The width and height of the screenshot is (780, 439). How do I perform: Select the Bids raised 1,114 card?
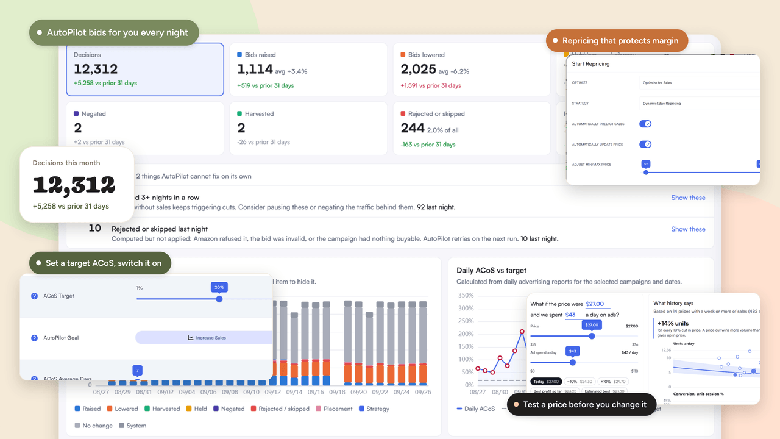[308, 70]
